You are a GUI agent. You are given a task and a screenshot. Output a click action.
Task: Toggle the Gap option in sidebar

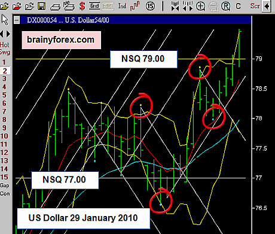(5, 186)
